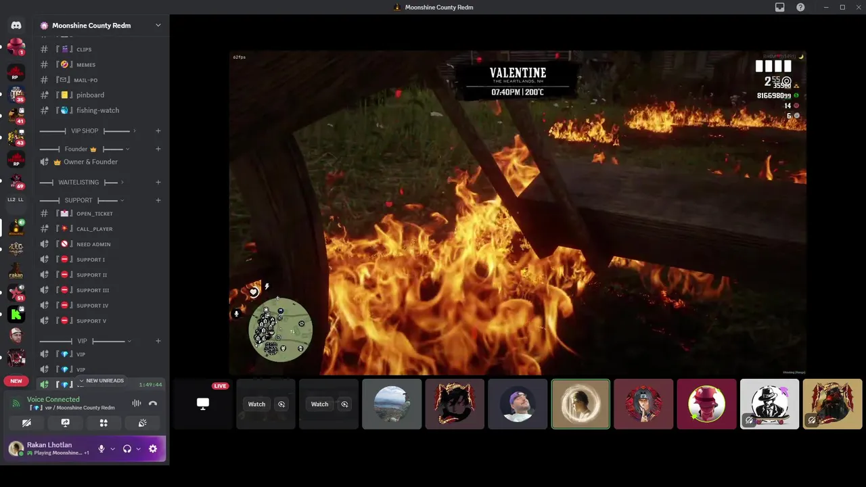The width and height of the screenshot is (866, 487).
Task: Open the green K server icon
Action: 16,314
